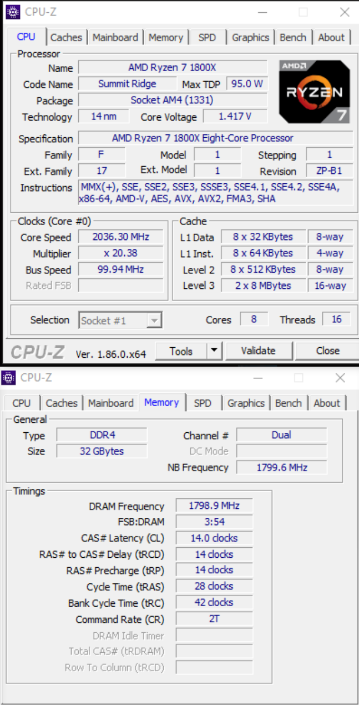This screenshot has height=705, width=359.
Task: Click the Validate button
Action: click(258, 351)
